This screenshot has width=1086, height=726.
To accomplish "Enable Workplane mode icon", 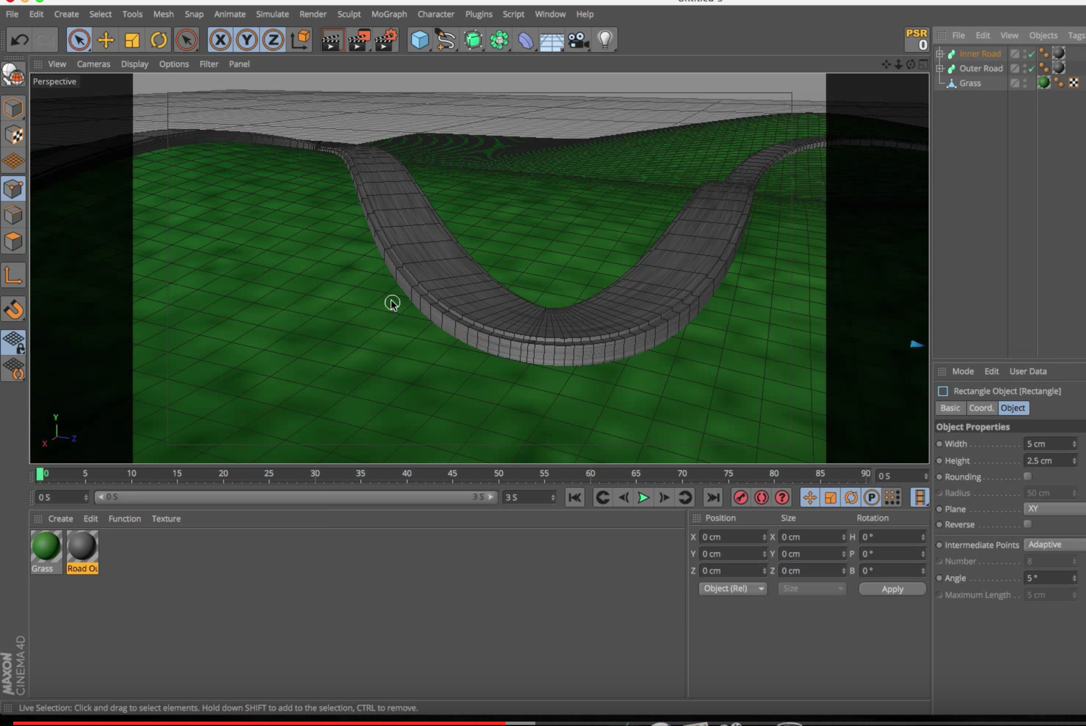I will [x=13, y=161].
